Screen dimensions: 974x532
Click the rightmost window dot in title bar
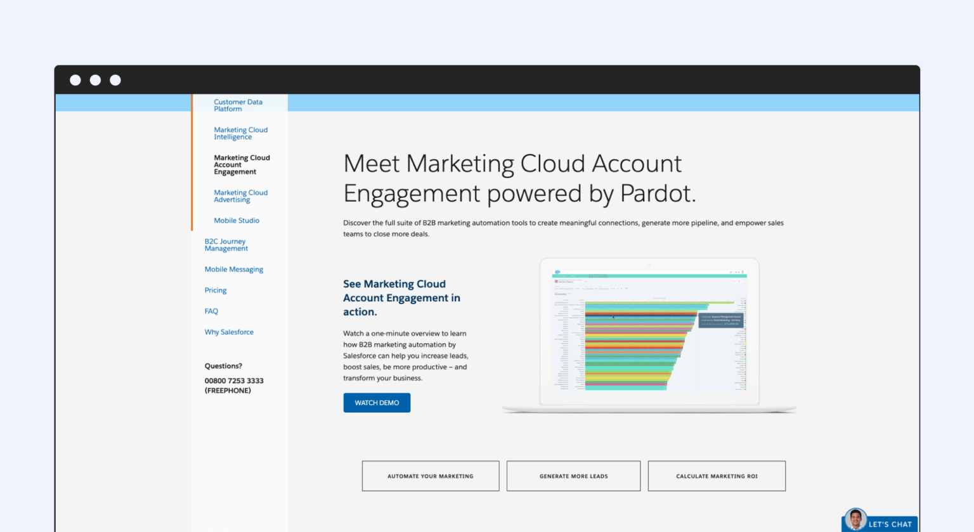115,80
